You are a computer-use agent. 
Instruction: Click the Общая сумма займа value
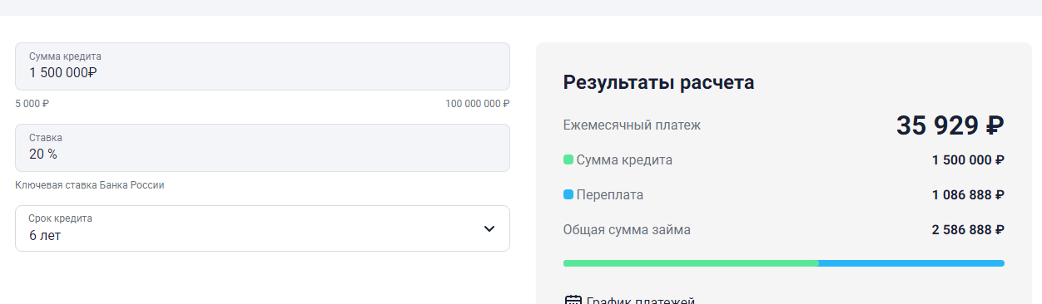(968, 230)
